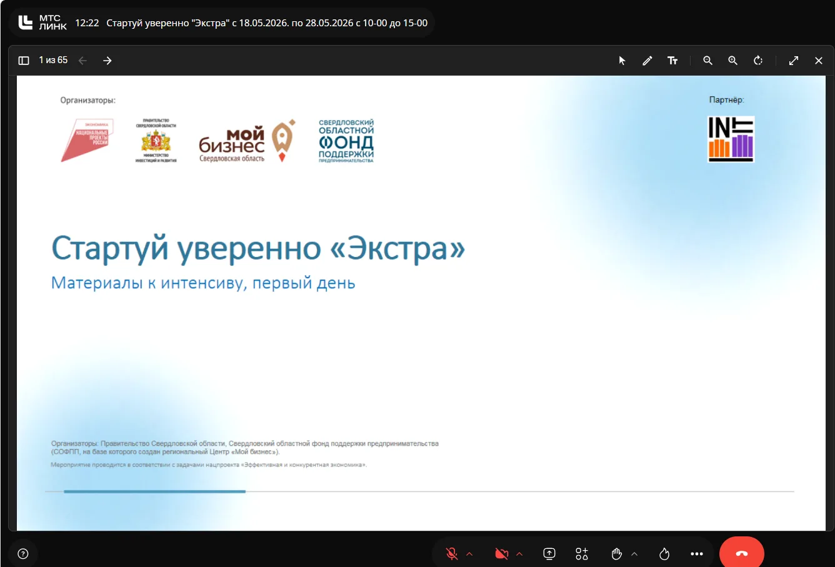Start screen sharing

(x=549, y=554)
